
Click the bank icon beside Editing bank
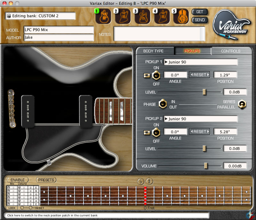pos(9,16)
